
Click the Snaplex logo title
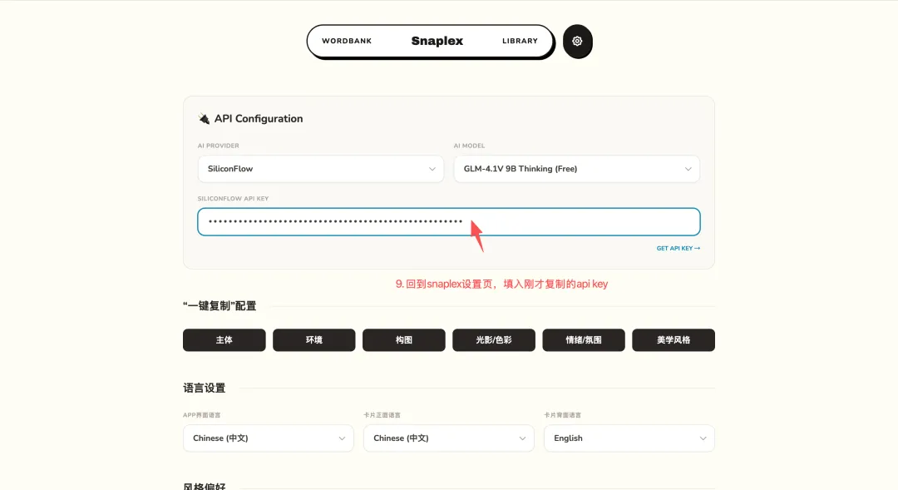click(x=437, y=41)
